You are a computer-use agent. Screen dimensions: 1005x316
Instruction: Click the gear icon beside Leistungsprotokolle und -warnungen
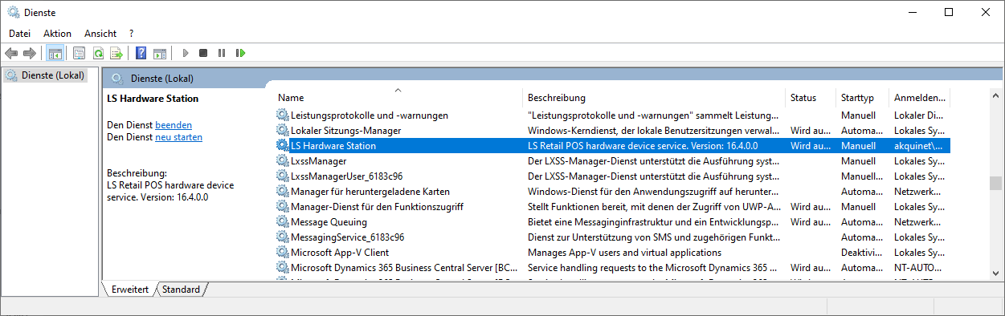282,115
